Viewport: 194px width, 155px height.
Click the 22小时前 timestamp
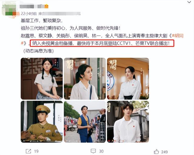(x=29, y=14)
